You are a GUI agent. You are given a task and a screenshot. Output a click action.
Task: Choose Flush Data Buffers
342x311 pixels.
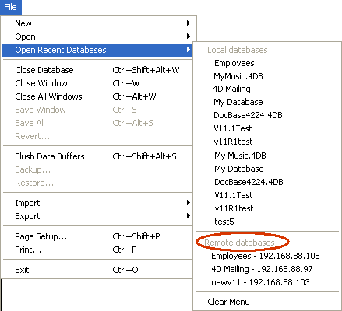click(97, 156)
